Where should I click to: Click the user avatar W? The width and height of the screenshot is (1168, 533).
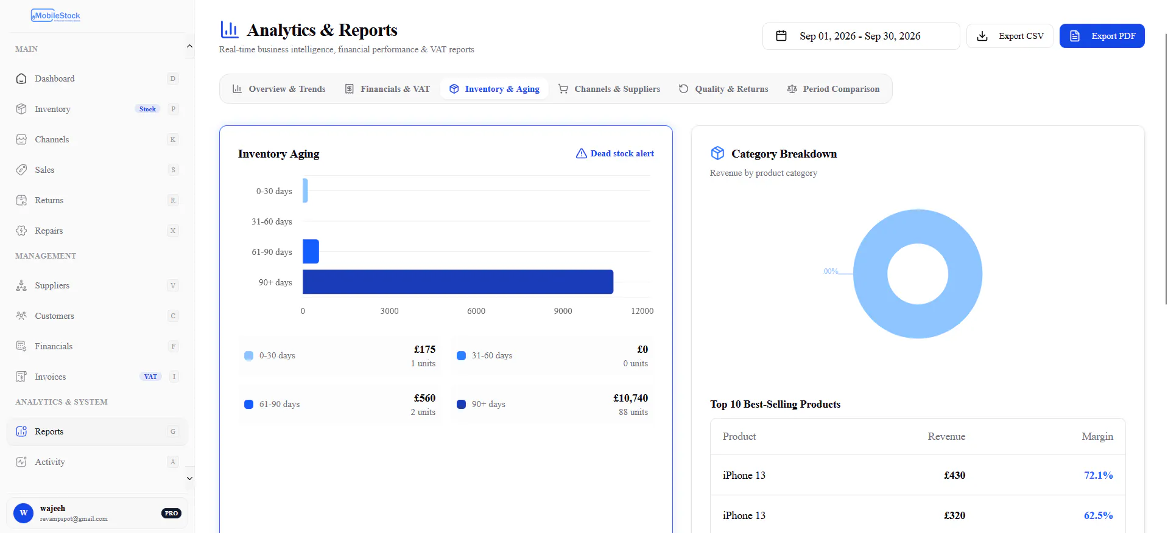24,513
